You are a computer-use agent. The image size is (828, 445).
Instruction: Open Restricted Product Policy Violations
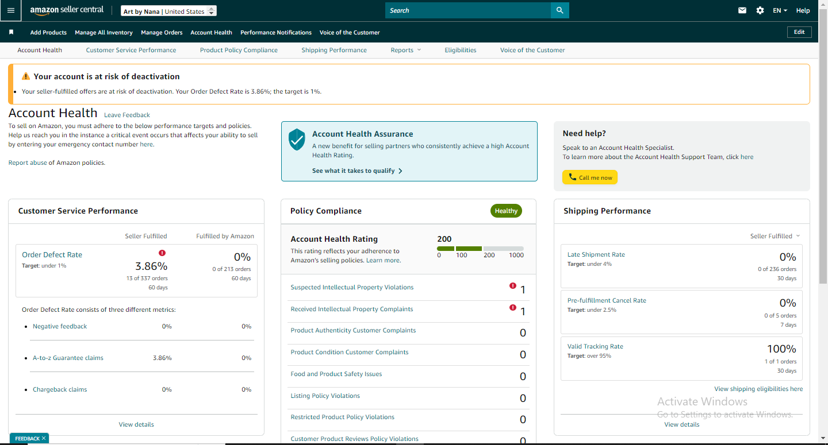343,417
